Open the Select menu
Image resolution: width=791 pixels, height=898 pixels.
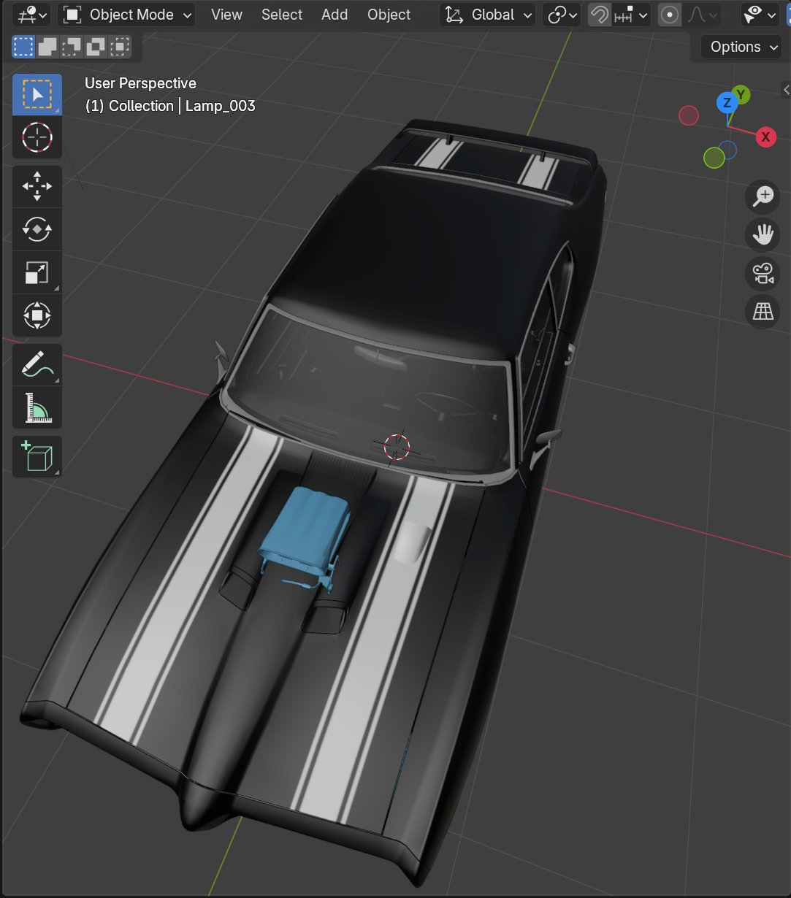[x=282, y=15]
